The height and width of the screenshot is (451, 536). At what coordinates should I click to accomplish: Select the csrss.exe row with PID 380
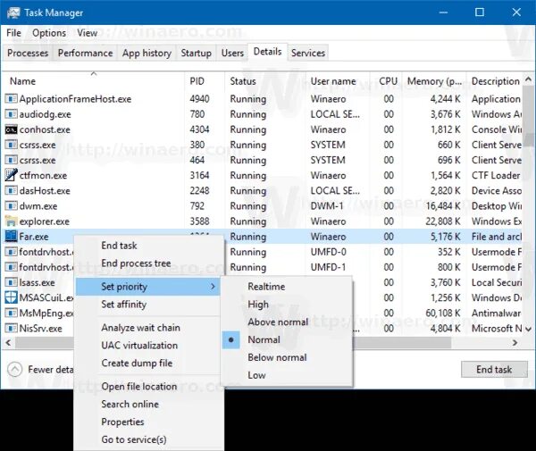click(x=264, y=145)
